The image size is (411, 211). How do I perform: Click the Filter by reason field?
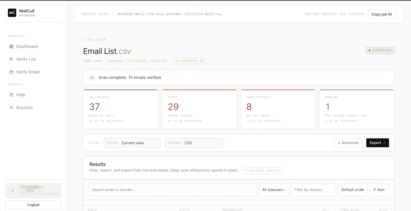point(314,190)
